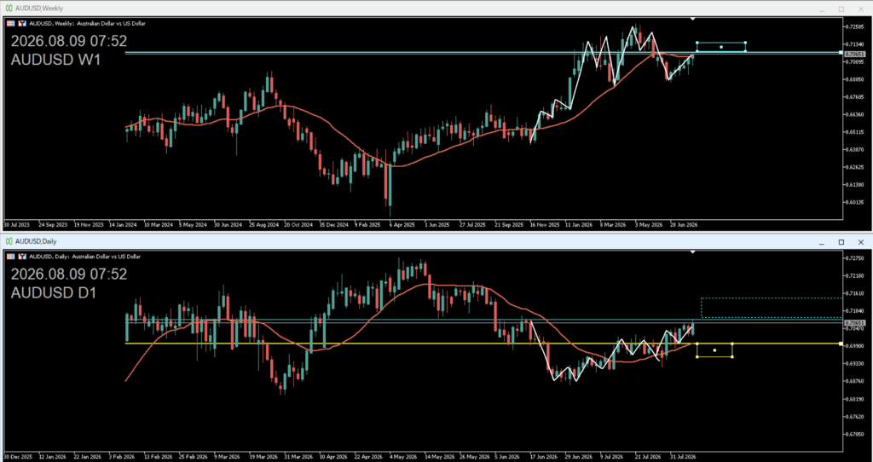This screenshot has height=462, width=873.
Task: Click the 0.70651 price label on Weekly chart
Action: [x=854, y=54]
